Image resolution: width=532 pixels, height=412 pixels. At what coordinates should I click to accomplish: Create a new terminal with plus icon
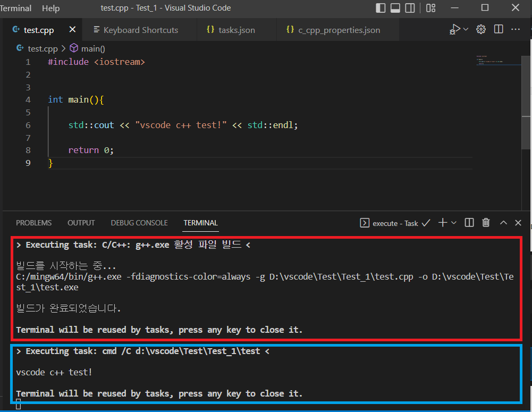(x=442, y=223)
